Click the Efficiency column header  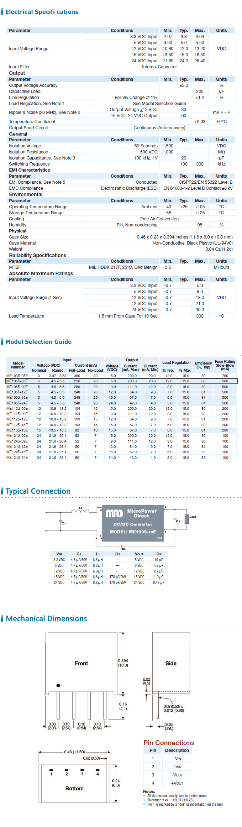click(203, 365)
